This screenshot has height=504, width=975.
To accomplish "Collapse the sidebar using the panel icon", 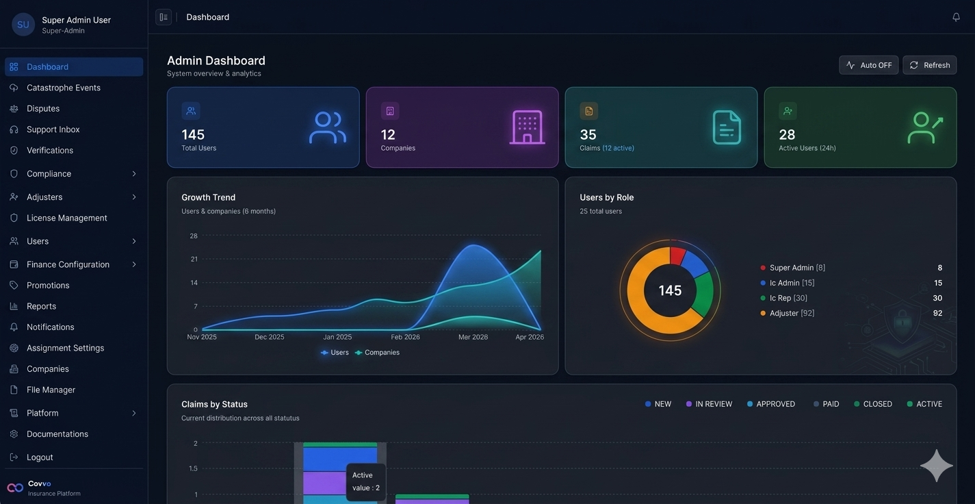I will [164, 17].
